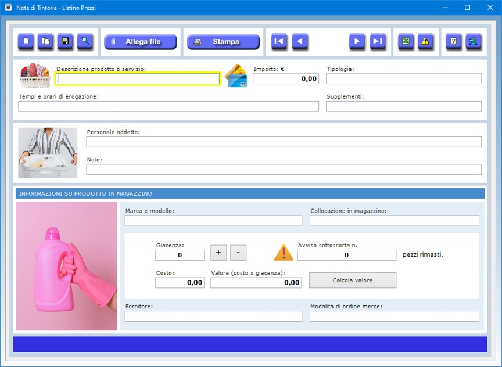Click the duplicate record icon
The image size is (502, 367).
(45, 41)
